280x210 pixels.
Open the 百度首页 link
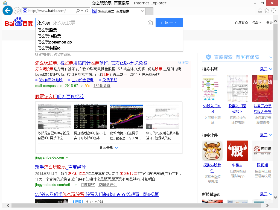[241, 23]
